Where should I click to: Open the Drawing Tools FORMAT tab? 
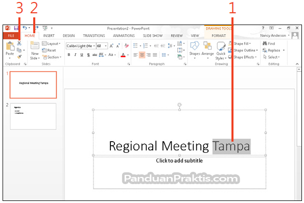pyautogui.click(x=219, y=36)
